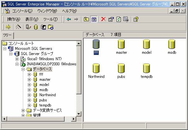
Task: Click the New Login toolbar icon
Action: [43, 27]
